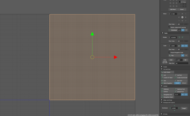Click the Arrange Distribute Target button
This screenshot has width=190, height=116.
(184, 108)
